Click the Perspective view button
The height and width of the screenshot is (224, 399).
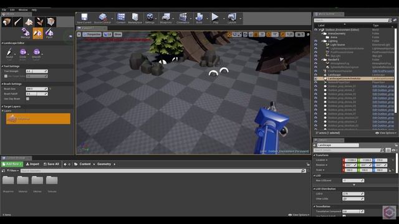click(92, 34)
